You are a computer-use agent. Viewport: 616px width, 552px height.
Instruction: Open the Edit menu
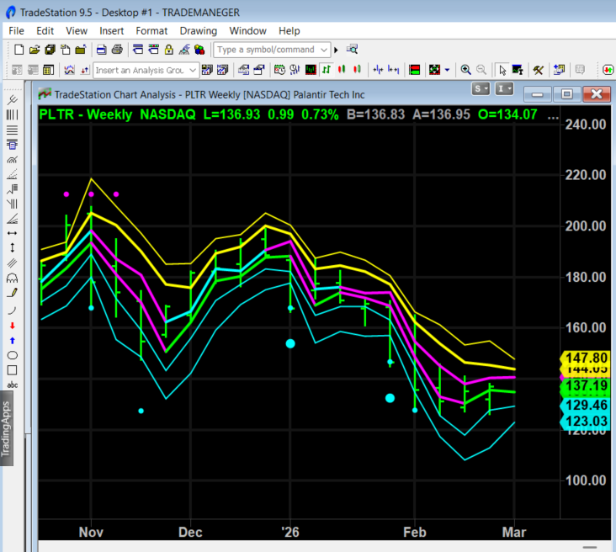pos(45,30)
